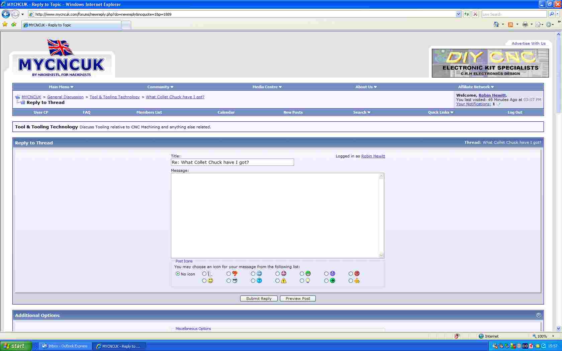Open the Community dropdown menu

coord(160,87)
